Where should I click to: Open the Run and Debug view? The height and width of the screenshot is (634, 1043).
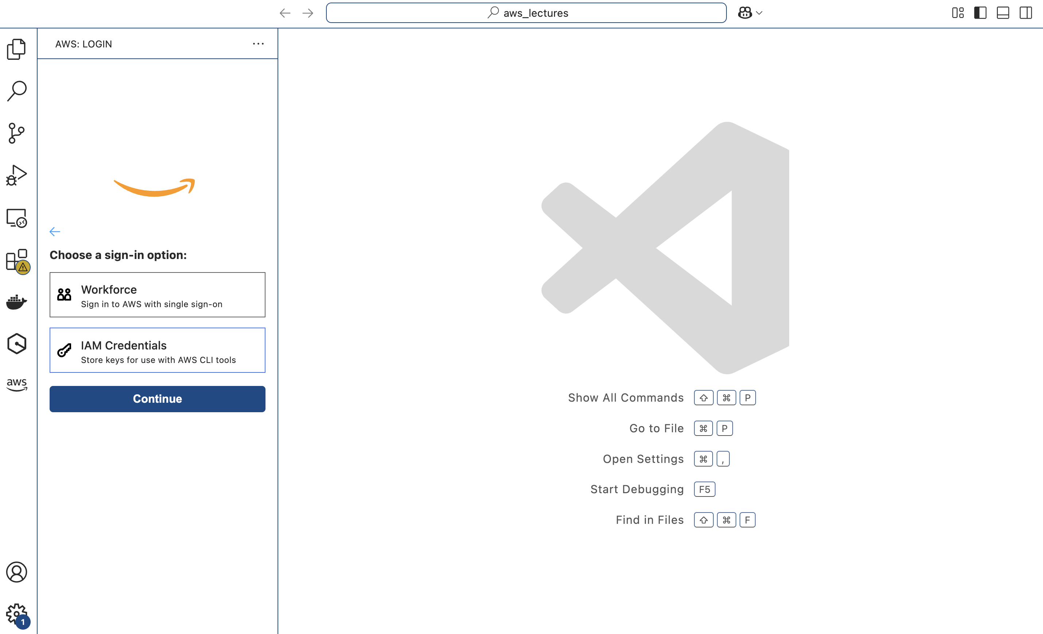[16, 176]
